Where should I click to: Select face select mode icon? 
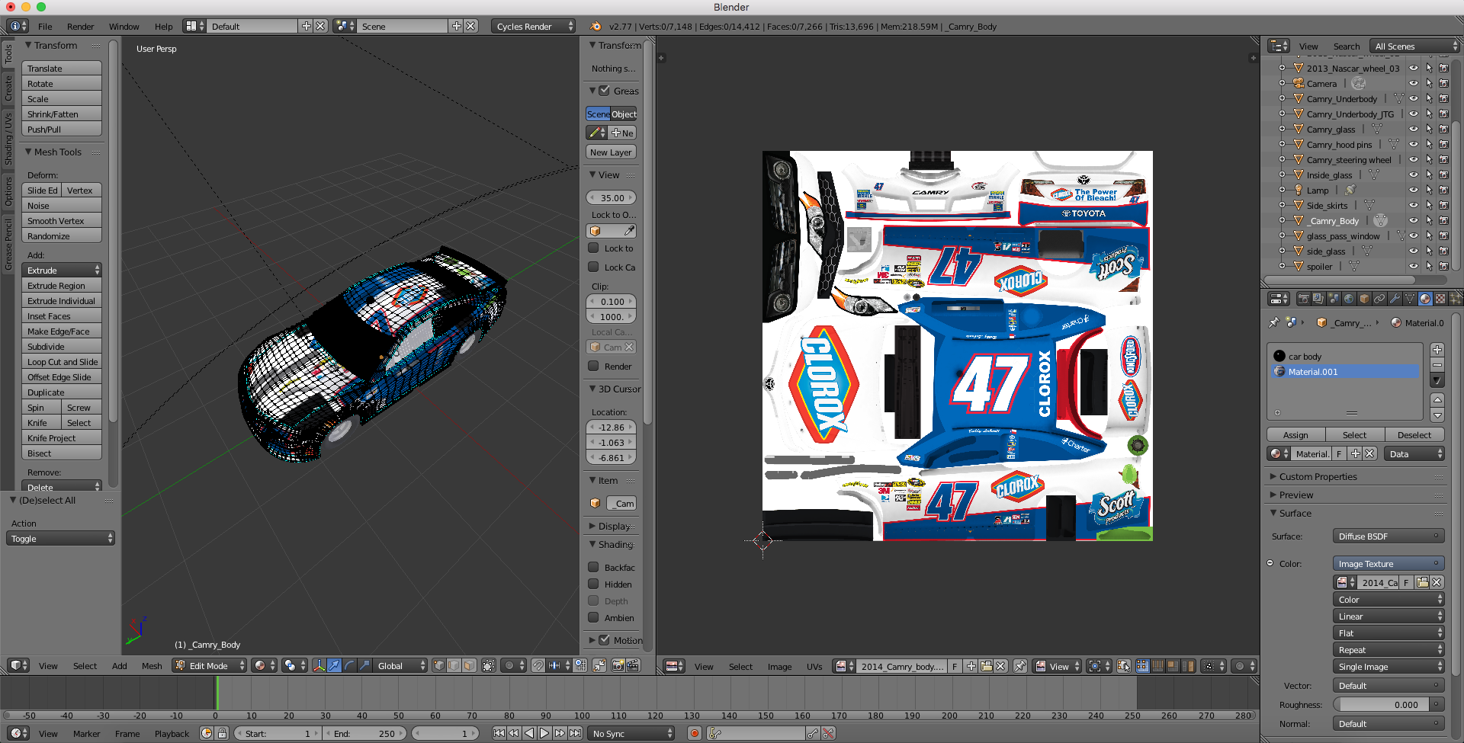click(469, 665)
